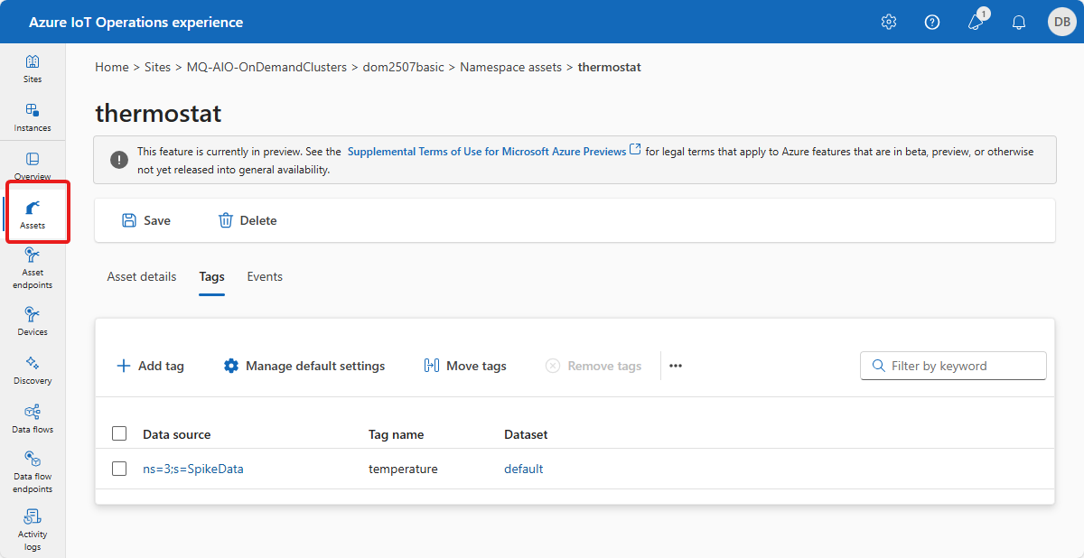Click the temperature tag name cell
This screenshot has height=558, width=1084.
(x=403, y=469)
